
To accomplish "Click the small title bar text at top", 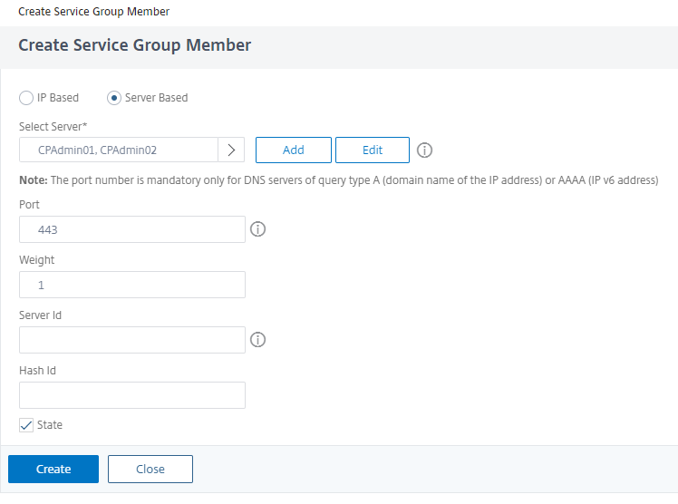I will (x=93, y=11).
